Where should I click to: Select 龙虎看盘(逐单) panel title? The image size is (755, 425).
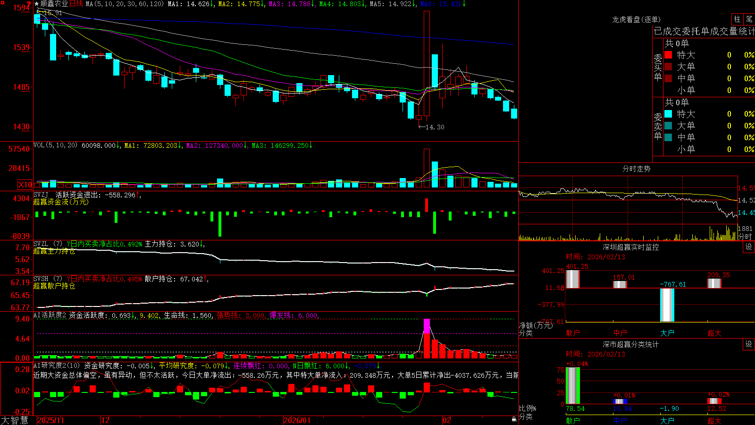click(x=636, y=19)
